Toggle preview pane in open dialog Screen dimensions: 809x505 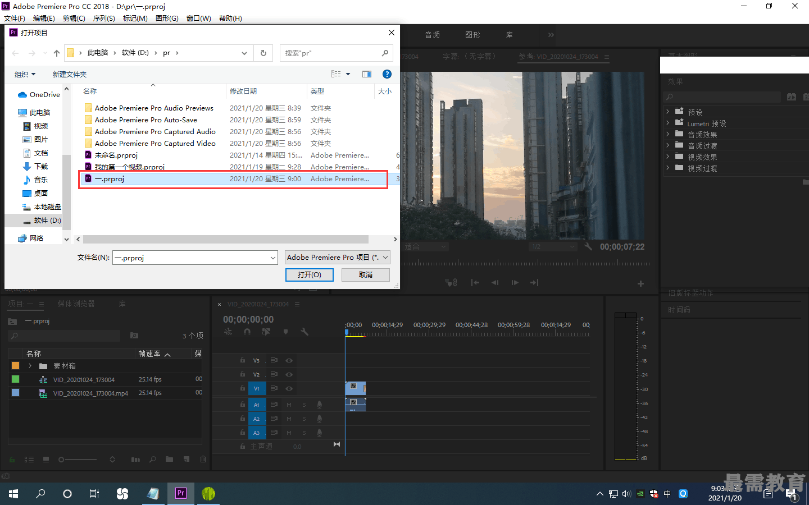(x=367, y=74)
